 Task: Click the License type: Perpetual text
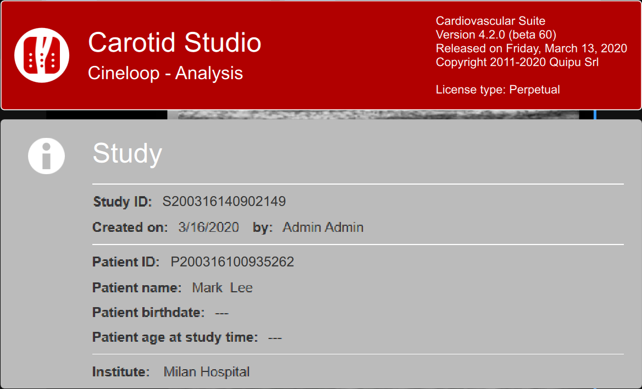(x=497, y=90)
